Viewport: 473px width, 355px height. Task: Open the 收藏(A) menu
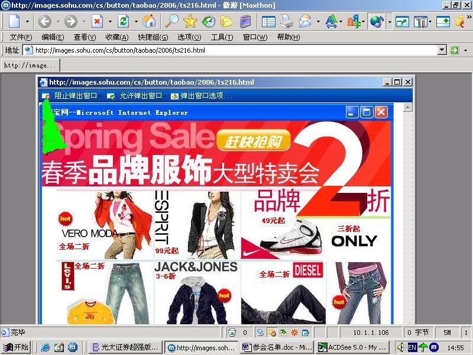point(117,37)
